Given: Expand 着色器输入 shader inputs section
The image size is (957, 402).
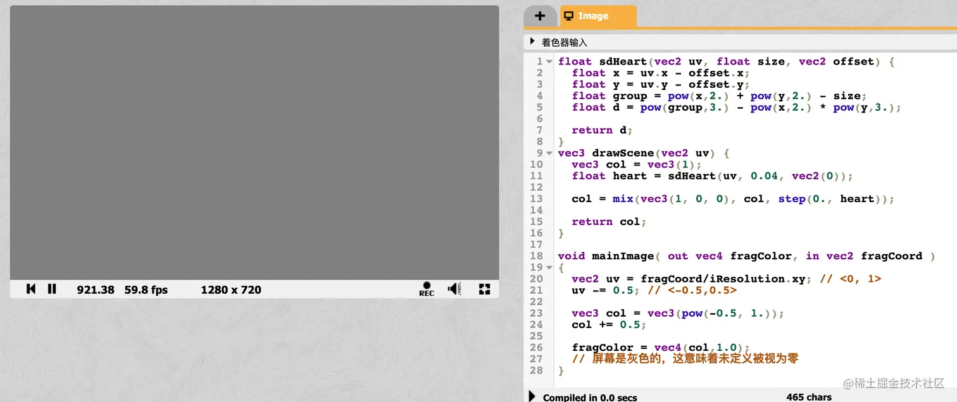Looking at the screenshot, I should coord(532,42).
